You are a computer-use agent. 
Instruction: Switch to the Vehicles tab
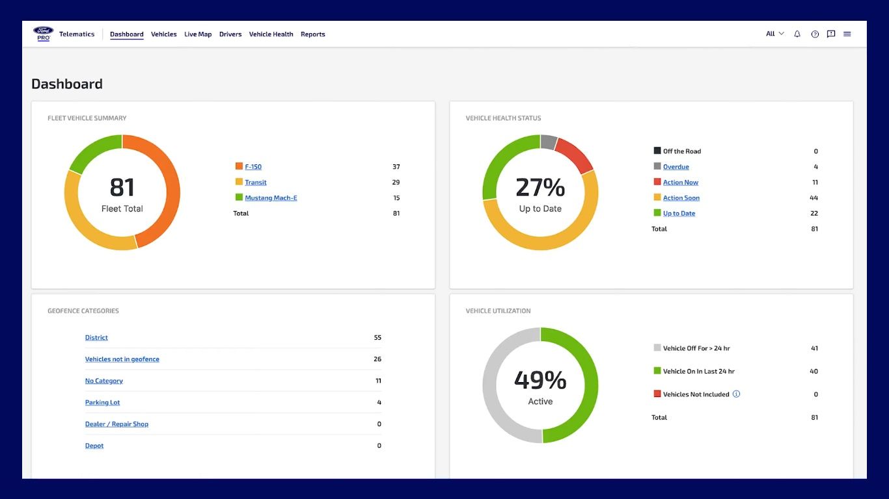pos(164,34)
